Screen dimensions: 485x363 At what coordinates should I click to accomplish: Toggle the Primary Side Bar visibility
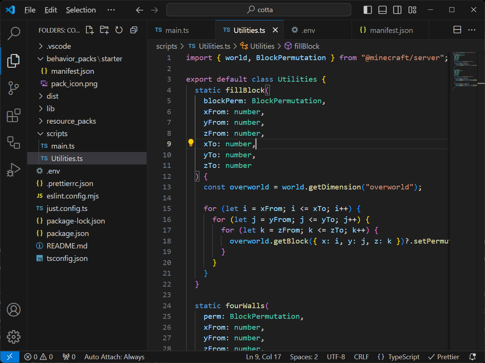pos(367,10)
